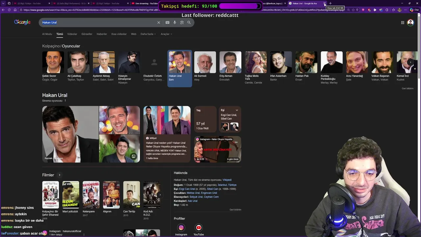Open the Instagram profile icon under Profiller

pos(181,227)
